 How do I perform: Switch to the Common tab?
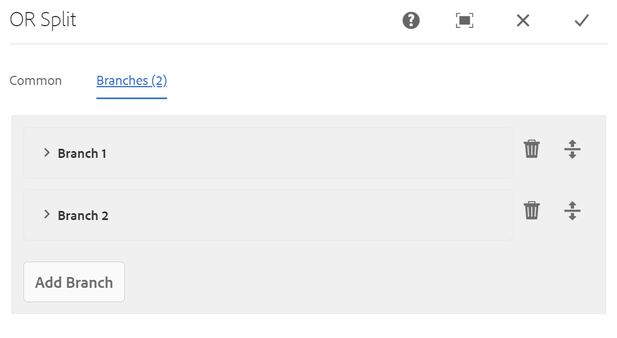35,81
